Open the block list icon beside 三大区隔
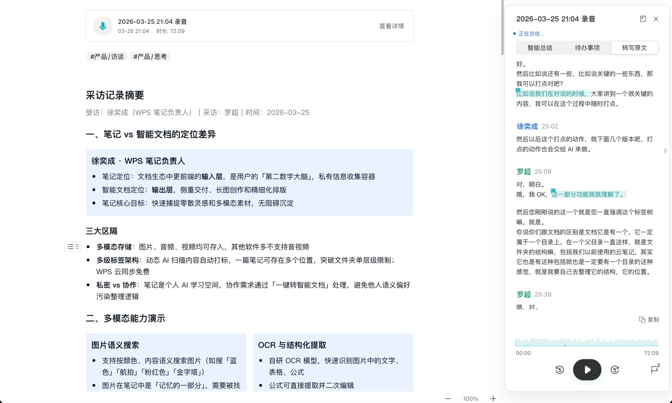The image size is (672, 403). coord(69,246)
